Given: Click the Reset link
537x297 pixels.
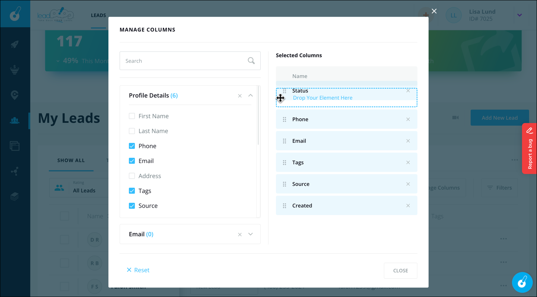Looking at the screenshot, I should click(x=138, y=270).
